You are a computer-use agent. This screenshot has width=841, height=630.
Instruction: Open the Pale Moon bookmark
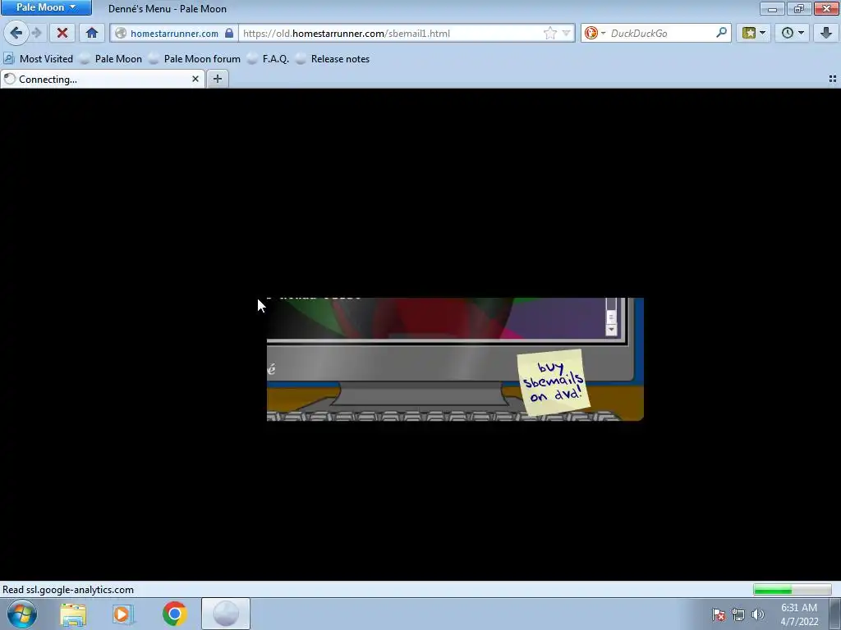[x=111, y=59]
